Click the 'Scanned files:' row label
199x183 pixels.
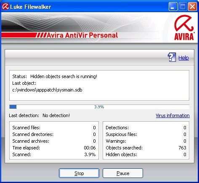pos(27,128)
